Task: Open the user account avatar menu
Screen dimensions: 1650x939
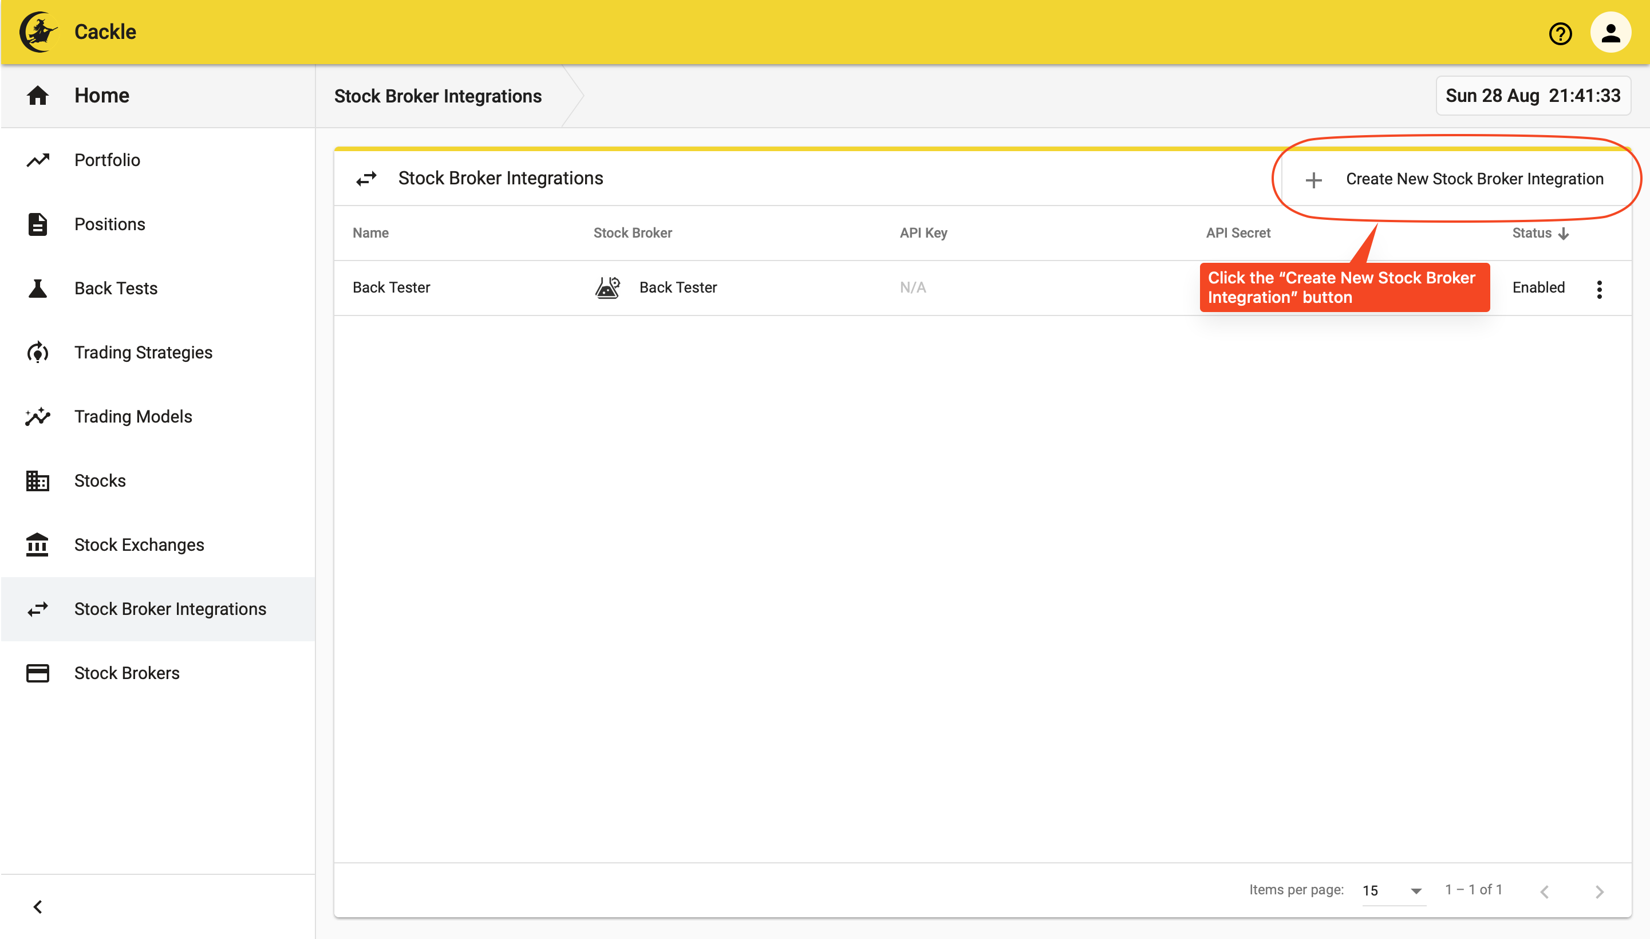Action: (x=1610, y=32)
